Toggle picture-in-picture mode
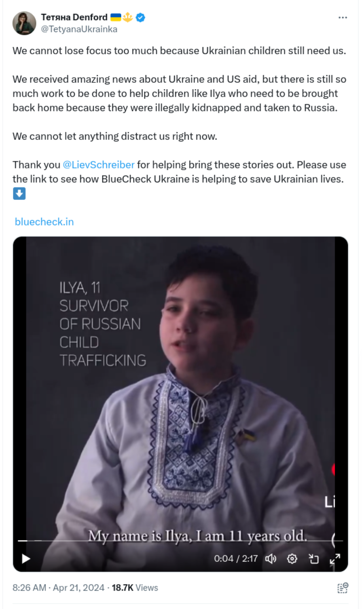This screenshot has width=362, height=609. [x=314, y=559]
